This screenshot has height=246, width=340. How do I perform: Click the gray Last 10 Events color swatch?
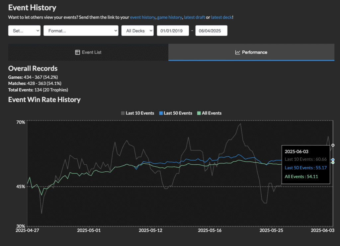(x=123, y=113)
